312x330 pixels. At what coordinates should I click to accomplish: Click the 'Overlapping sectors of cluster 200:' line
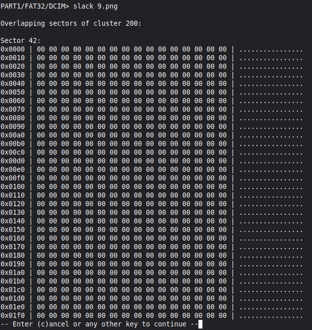[x=71, y=23]
